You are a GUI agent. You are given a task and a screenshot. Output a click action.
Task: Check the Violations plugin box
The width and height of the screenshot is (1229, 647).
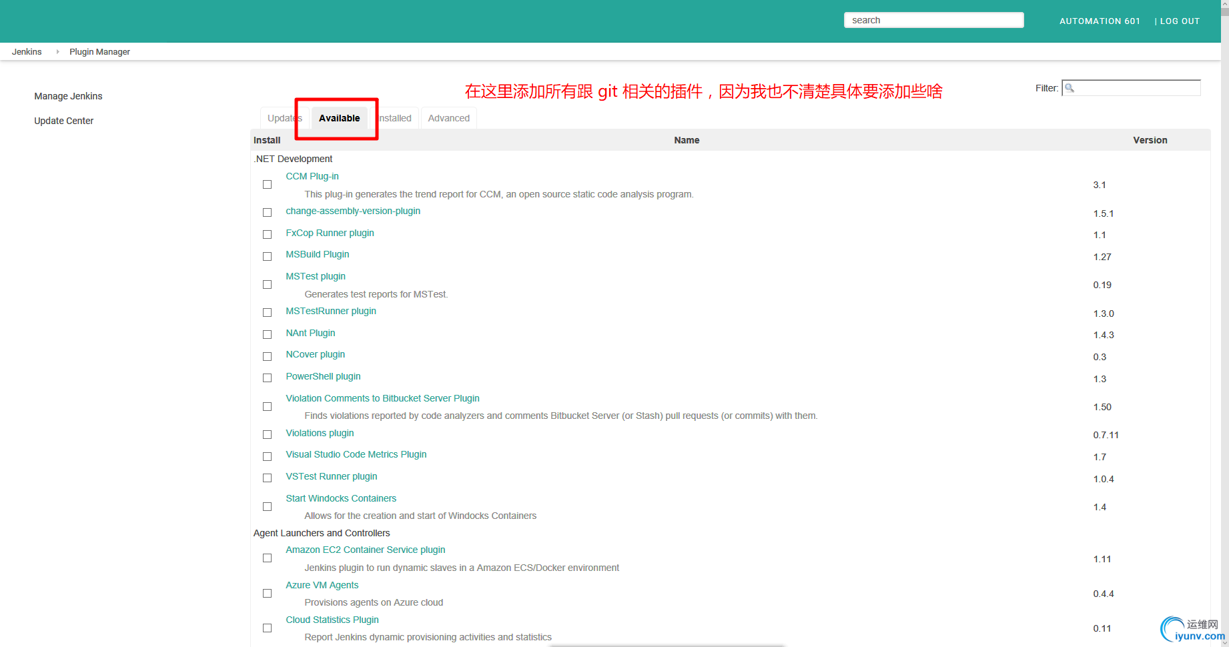267,435
